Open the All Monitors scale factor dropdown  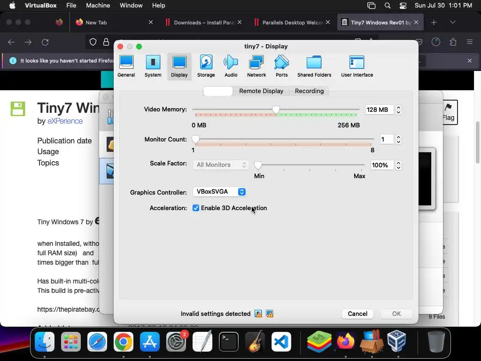pyautogui.click(x=221, y=165)
